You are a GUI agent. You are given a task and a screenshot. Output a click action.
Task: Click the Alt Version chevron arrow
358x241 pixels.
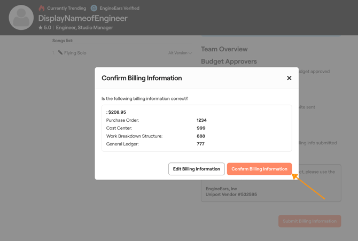190,53
